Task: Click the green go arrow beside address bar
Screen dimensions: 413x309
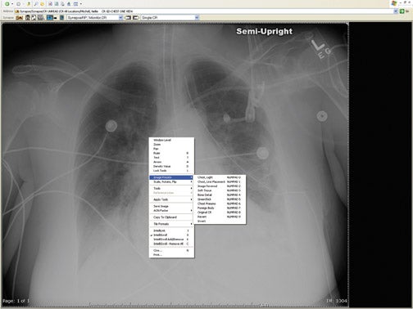Action: pyautogui.click(x=402, y=11)
